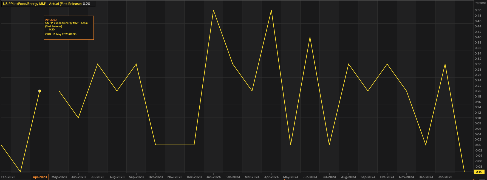Click the Jun-2024 peak at 0.40
This screenshot has width=487, height=180.
[310, 37]
